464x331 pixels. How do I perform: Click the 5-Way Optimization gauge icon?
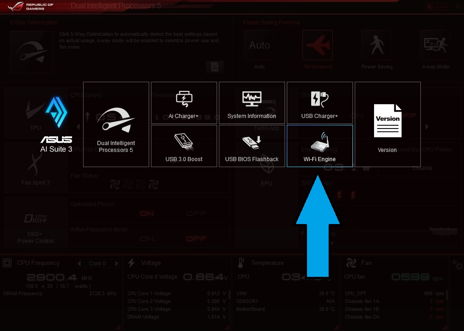point(31,52)
